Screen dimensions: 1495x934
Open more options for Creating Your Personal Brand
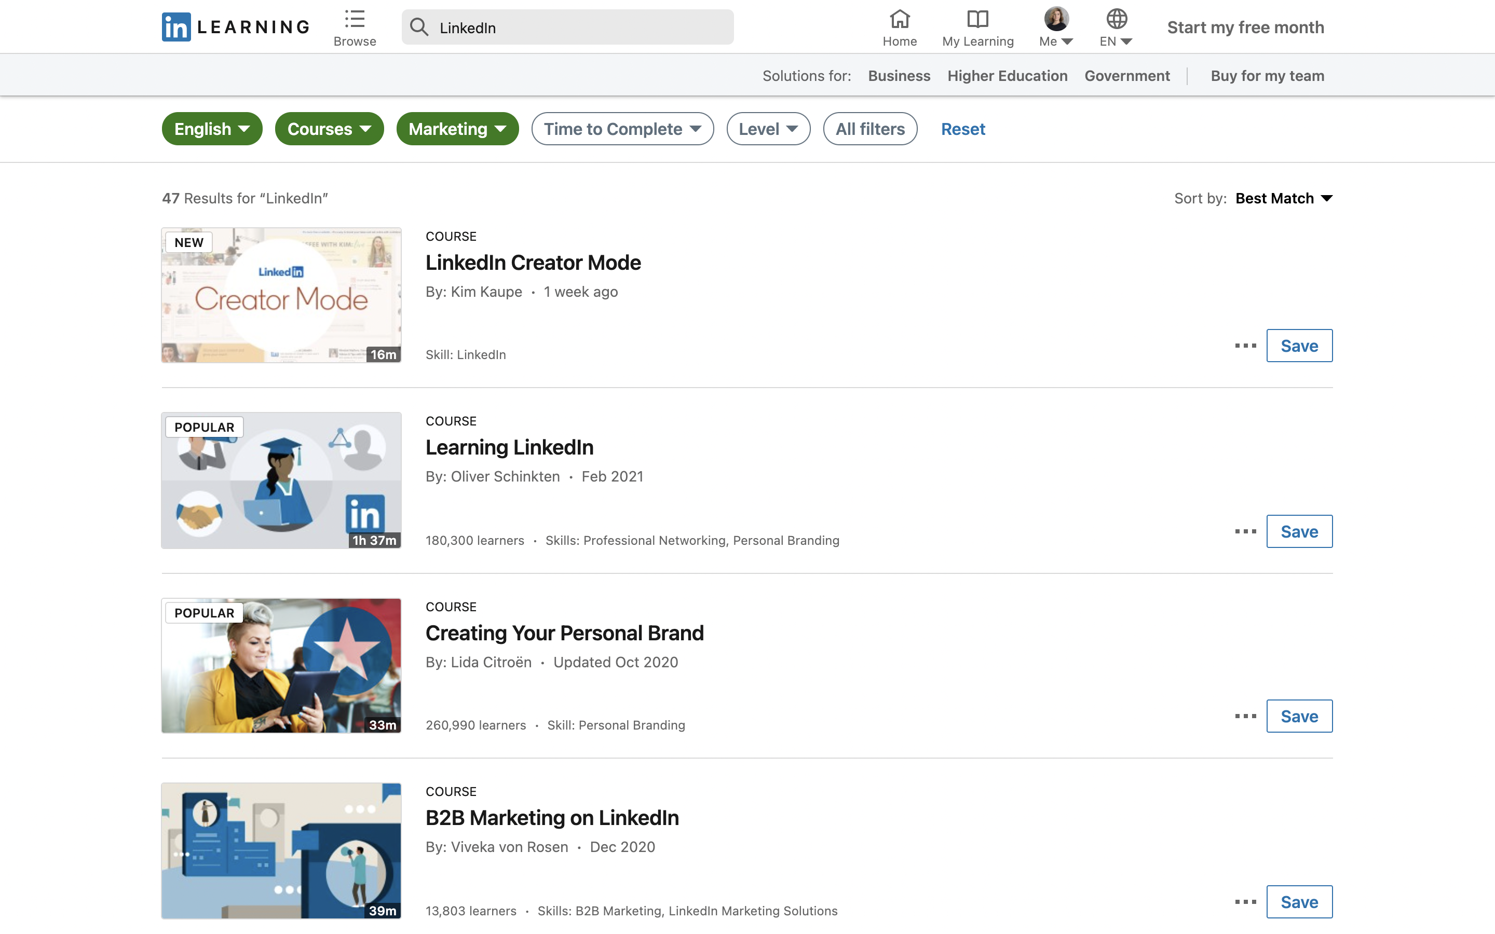coord(1245,717)
